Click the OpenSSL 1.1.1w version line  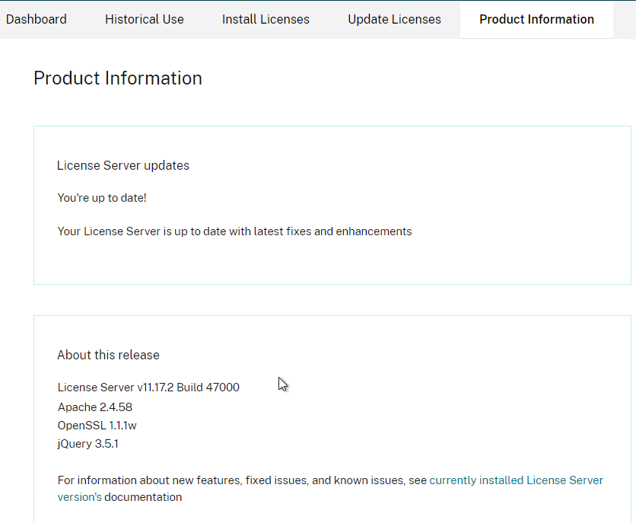tap(97, 426)
